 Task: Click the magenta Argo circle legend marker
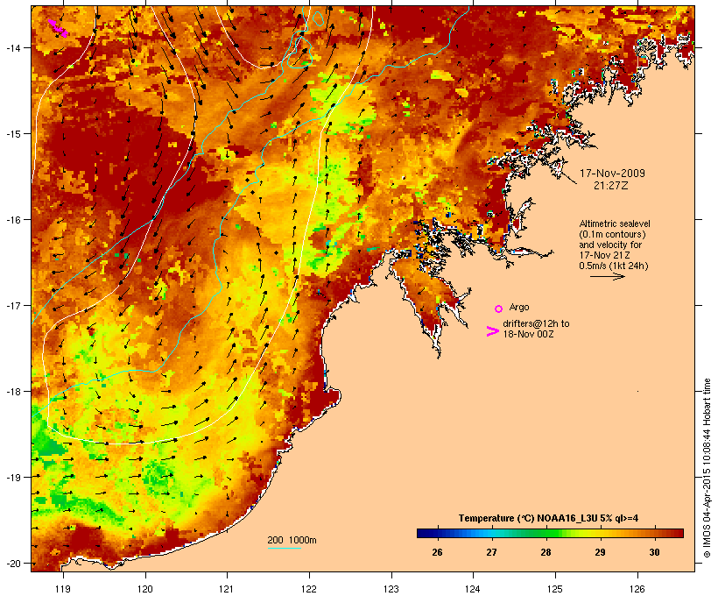coord(499,309)
